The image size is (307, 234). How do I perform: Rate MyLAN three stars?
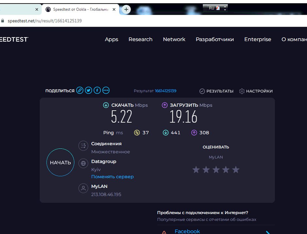[x=216, y=169]
